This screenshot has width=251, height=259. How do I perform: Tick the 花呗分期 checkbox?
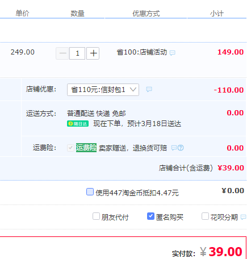tap(205, 216)
